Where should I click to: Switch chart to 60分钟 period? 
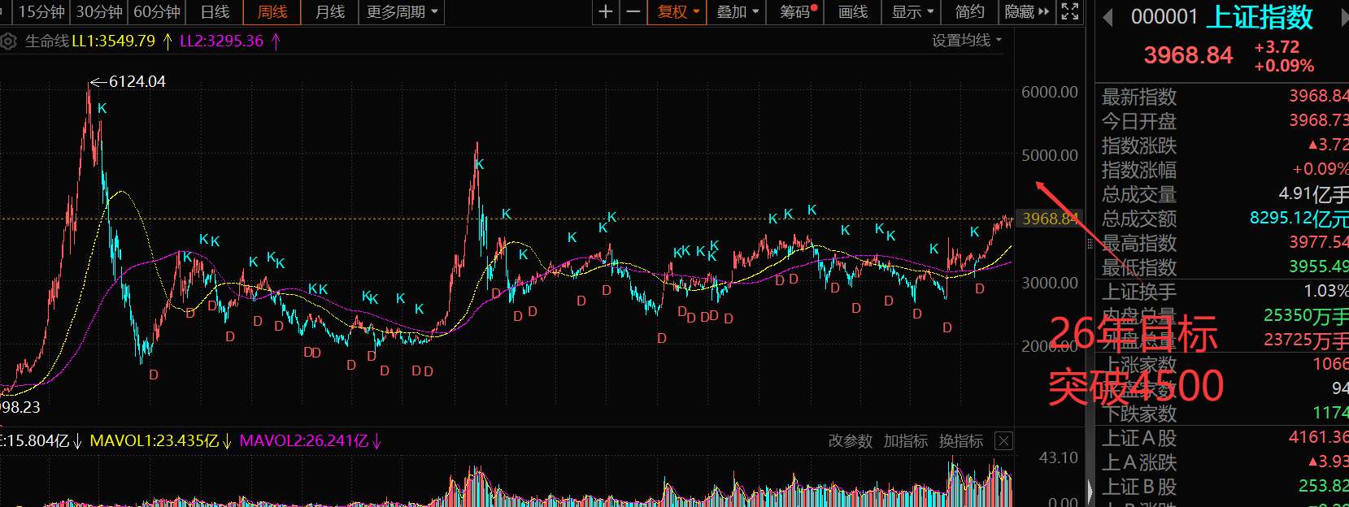click(157, 11)
